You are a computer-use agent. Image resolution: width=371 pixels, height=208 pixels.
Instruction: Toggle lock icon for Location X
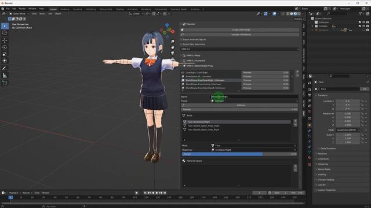click(362, 101)
